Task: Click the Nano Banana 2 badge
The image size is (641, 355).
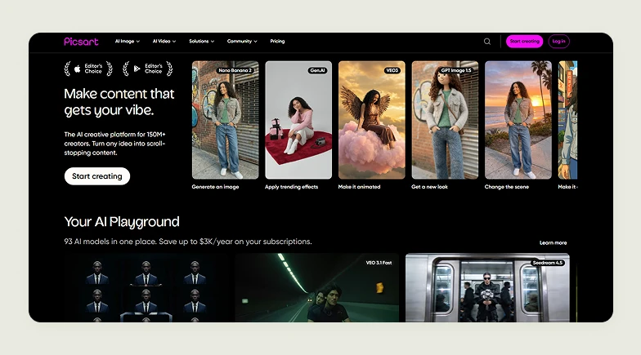Action: pyautogui.click(x=235, y=70)
